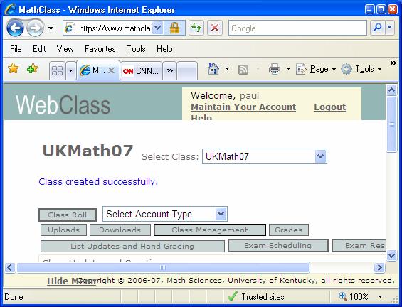The width and height of the screenshot is (402, 307).
Task: Click the Refresh page icon
Action: point(196,28)
